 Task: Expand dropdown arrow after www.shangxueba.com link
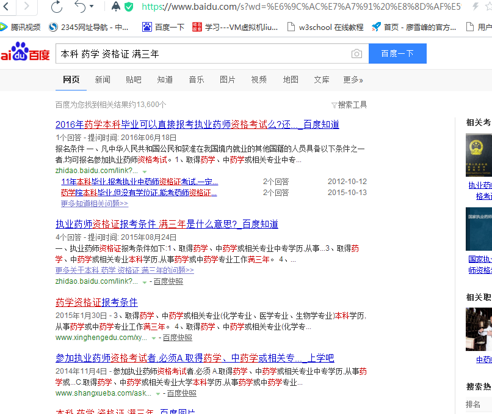coord(158,394)
